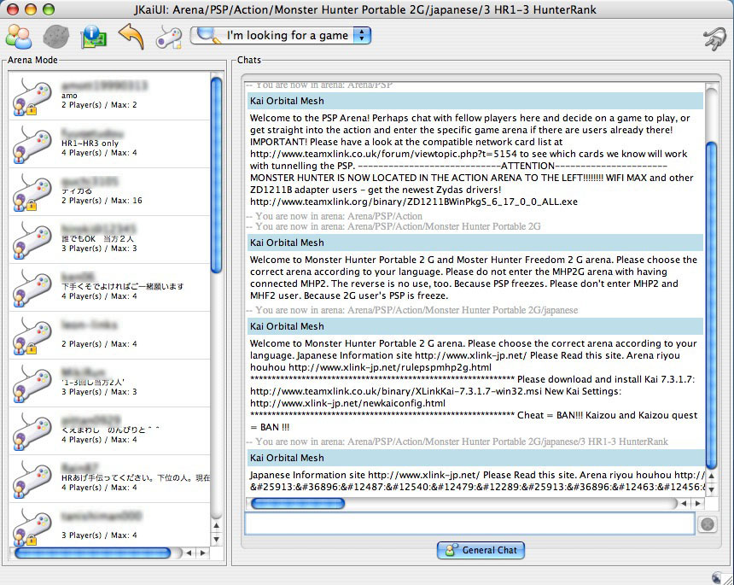Click the chat horizontal scrollbar thumb
Screen dimensions: 734x585
(x=296, y=504)
